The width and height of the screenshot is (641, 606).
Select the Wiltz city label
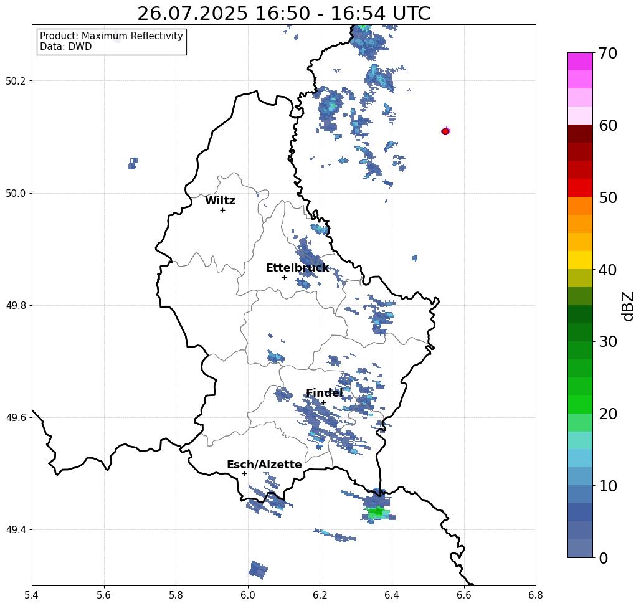220,201
